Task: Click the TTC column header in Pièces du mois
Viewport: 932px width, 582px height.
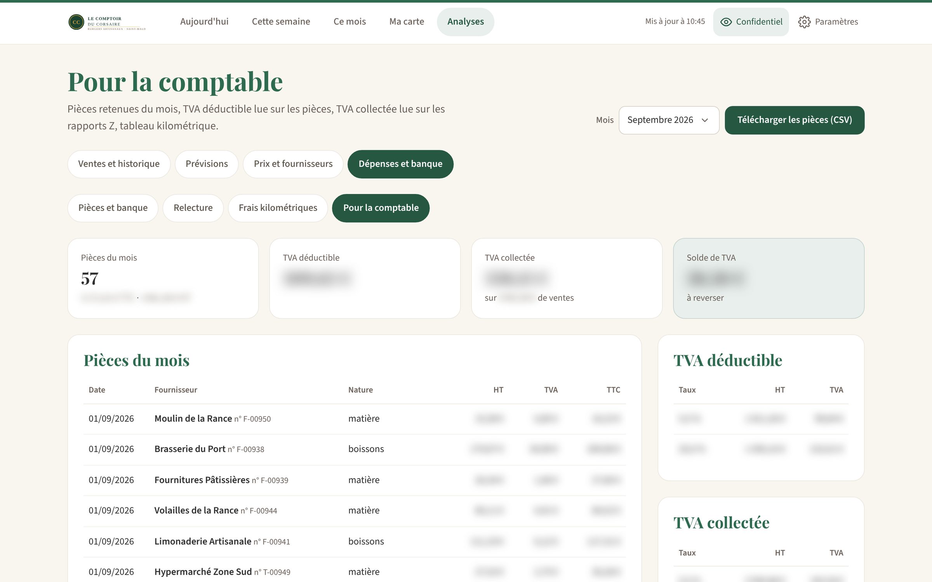Action: 613,390
